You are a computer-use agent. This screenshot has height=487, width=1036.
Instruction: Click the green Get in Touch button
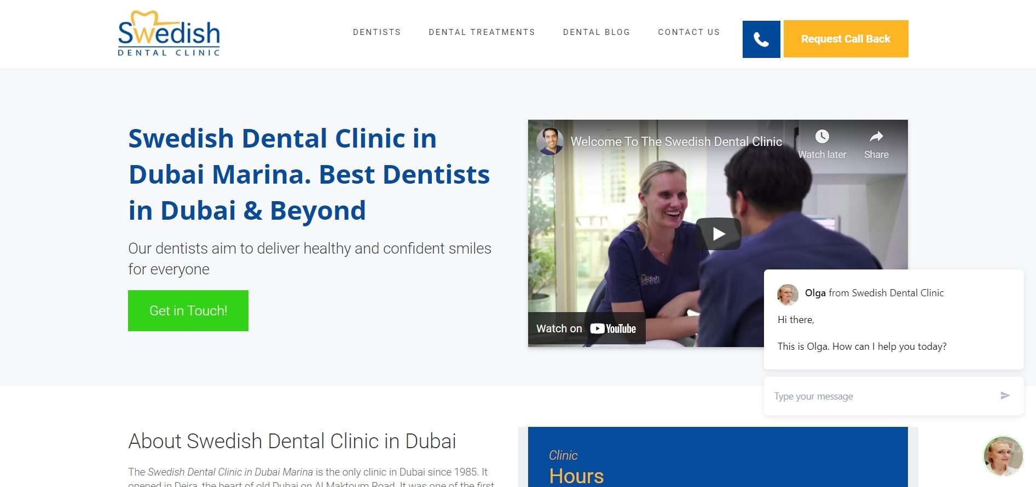tap(188, 310)
